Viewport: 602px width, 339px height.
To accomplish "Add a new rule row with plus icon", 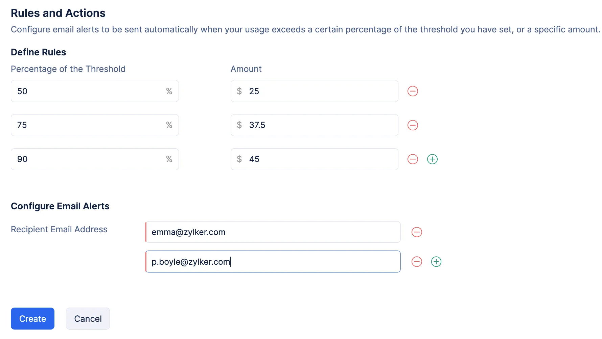I will [432, 159].
